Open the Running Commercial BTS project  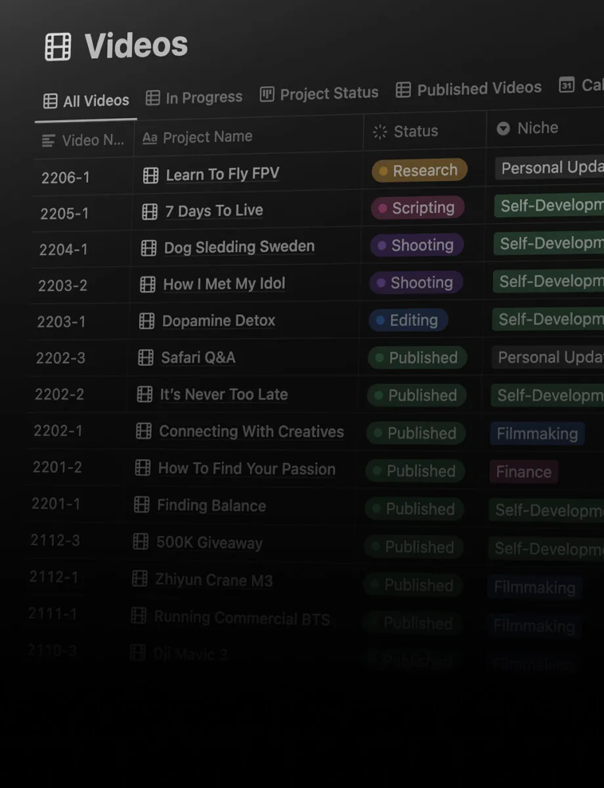pos(242,618)
